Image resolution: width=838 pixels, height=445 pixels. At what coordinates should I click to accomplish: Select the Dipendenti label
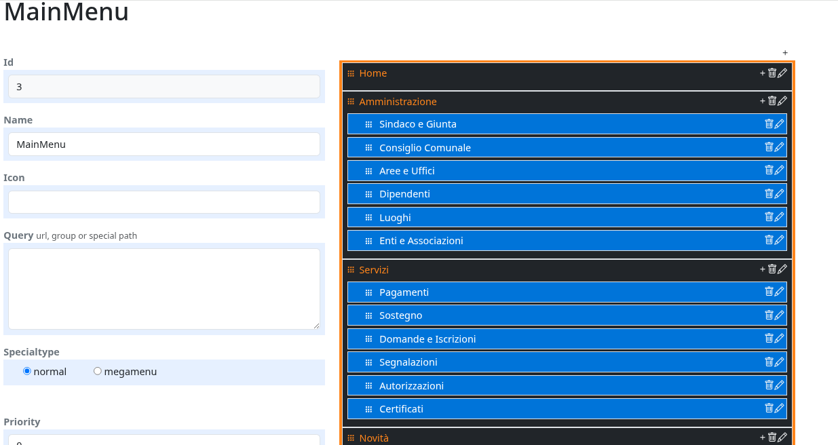pos(405,194)
